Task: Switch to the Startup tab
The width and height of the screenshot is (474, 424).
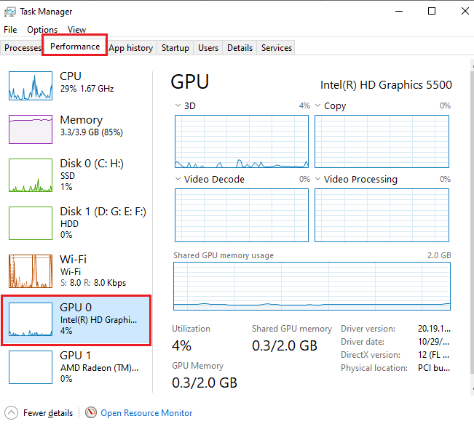Action: (x=175, y=48)
